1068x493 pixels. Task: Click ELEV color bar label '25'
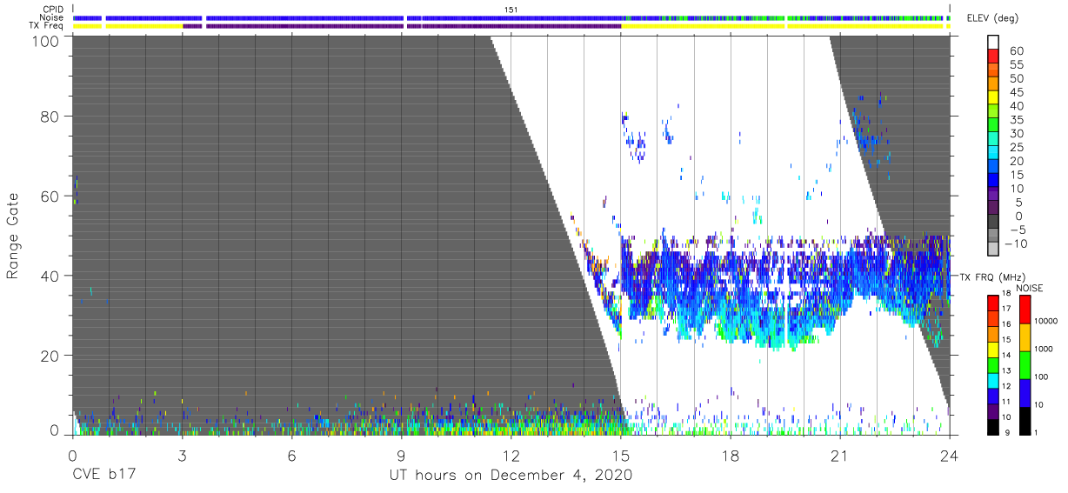(1017, 147)
